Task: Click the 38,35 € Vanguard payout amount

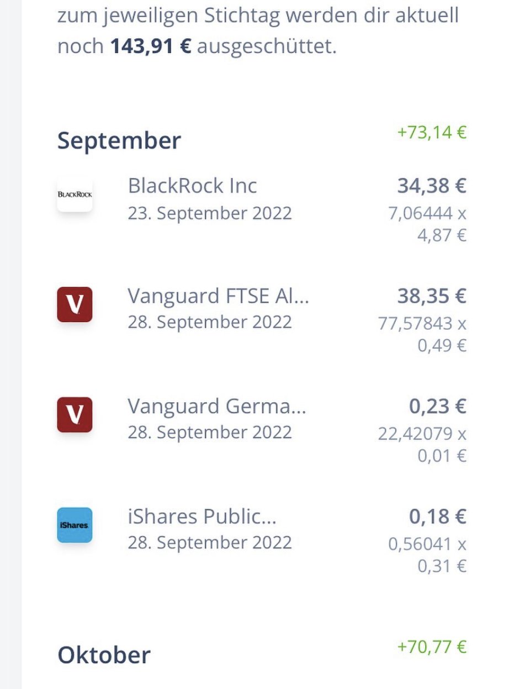Action: 432,296
